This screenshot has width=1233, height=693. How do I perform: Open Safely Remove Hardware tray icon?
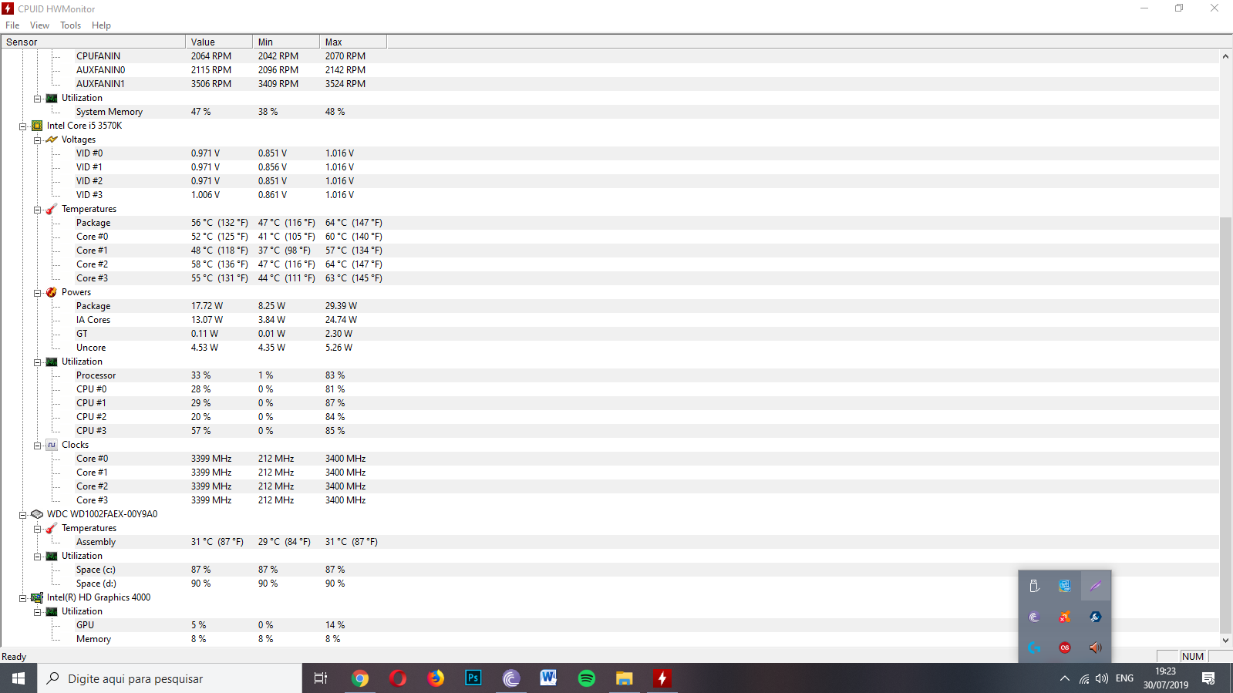coord(1034,587)
